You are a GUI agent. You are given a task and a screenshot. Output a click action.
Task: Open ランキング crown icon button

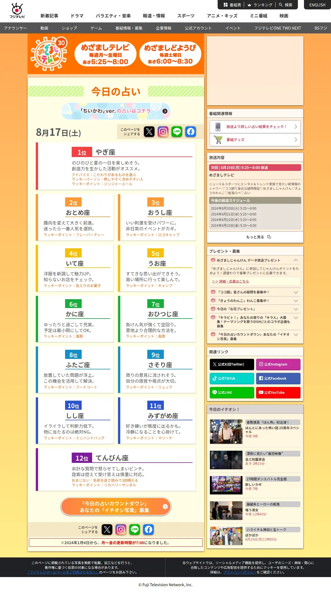[x=260, y=5]
